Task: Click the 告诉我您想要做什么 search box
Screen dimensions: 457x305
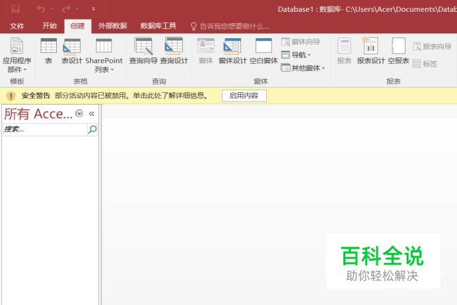Action: pos(230,26)
